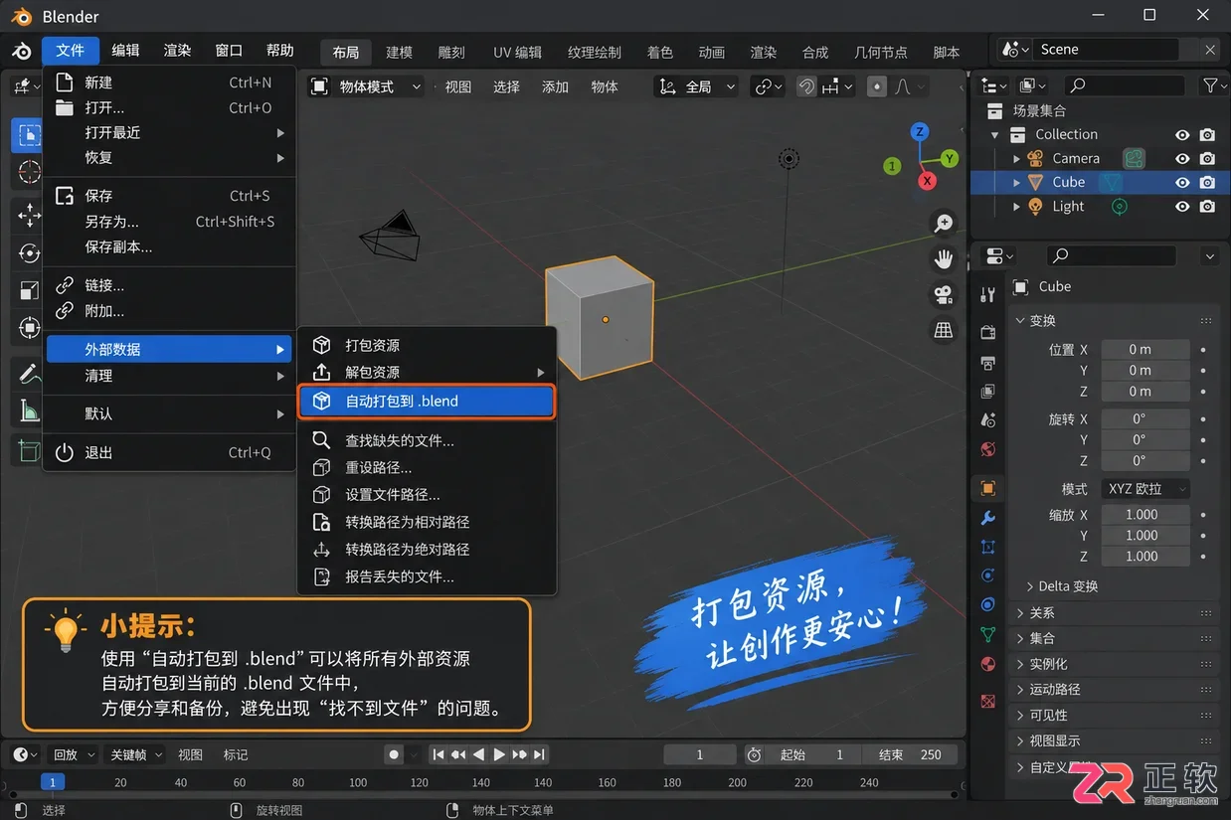Open the Modifiers wrench tab icon

tap(987, 518)
